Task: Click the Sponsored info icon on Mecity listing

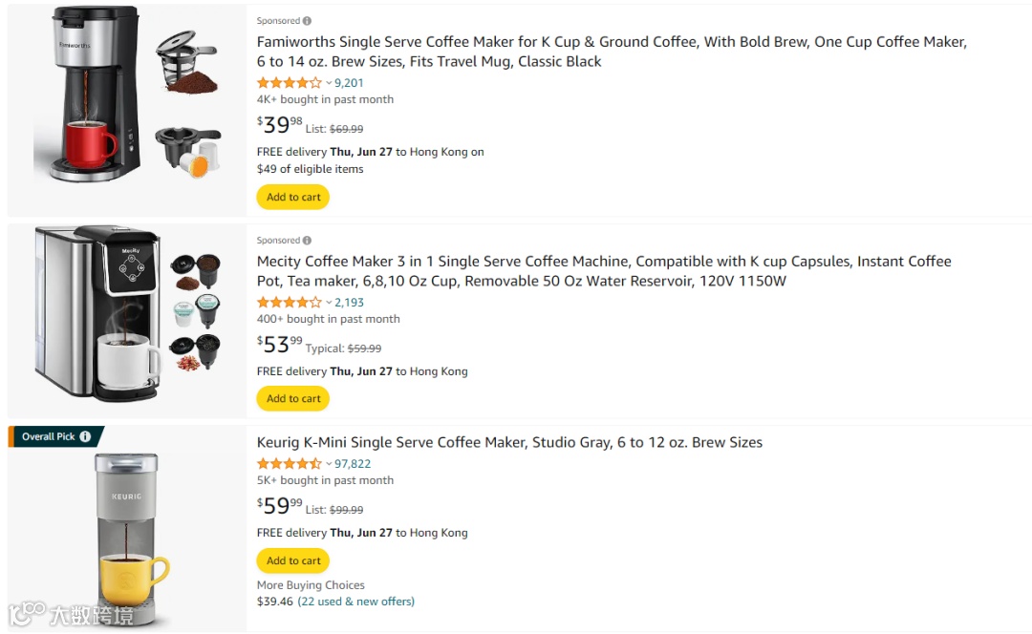Action: (x=307, y=241)
